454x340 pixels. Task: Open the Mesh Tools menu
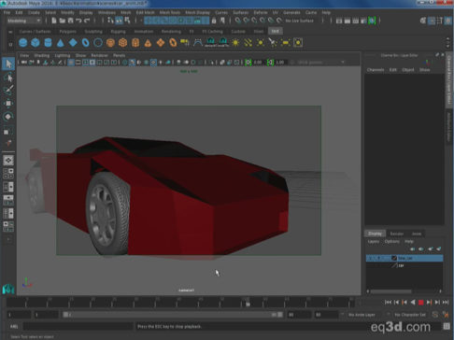click(x=170, y=12)
